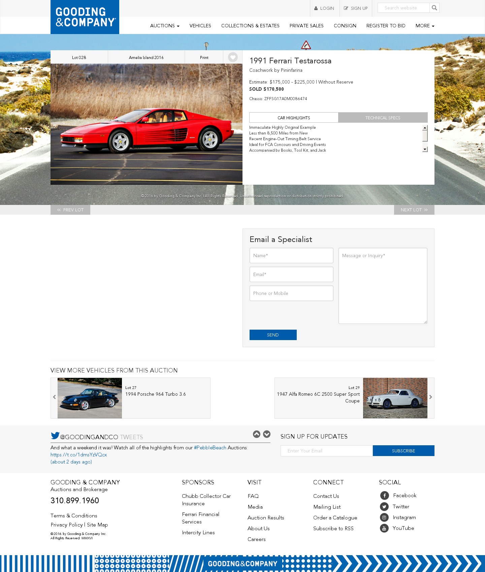Image resolution: width=485 pixels, height=572 pixels.
Task: Open Private Sales menu item
Action: pos(306,26)
